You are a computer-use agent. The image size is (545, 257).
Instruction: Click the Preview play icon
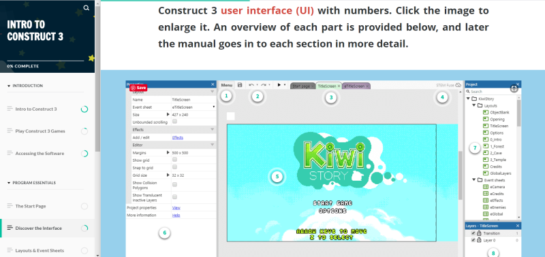point(279,84)
